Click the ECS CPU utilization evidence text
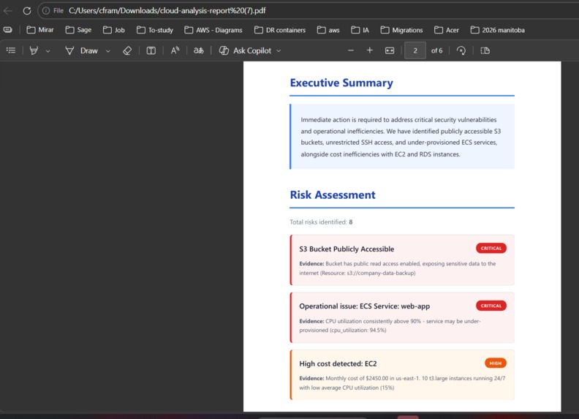579x419 pixels. coord(390,325)
